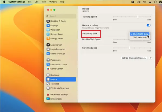Select Trackpad label in sidebar
This screenshot has height=112, width=162.
coord(55,84)
